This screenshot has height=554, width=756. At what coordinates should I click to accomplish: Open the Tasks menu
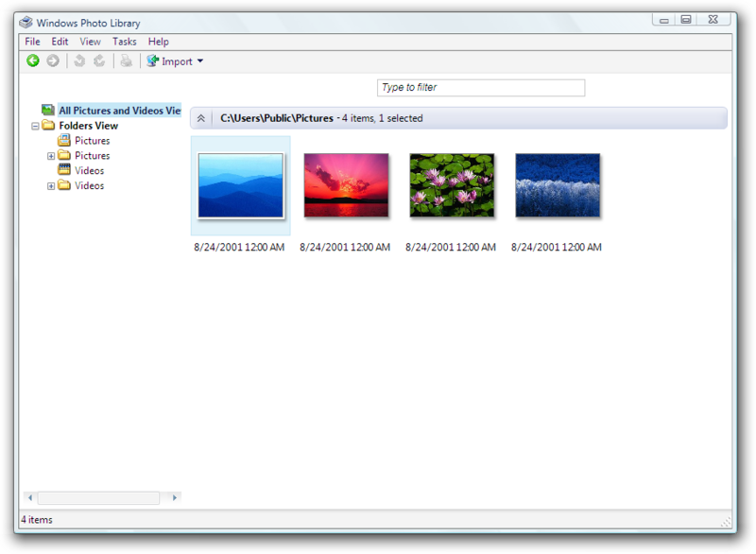pyautogui.click(x=125, y=42)
